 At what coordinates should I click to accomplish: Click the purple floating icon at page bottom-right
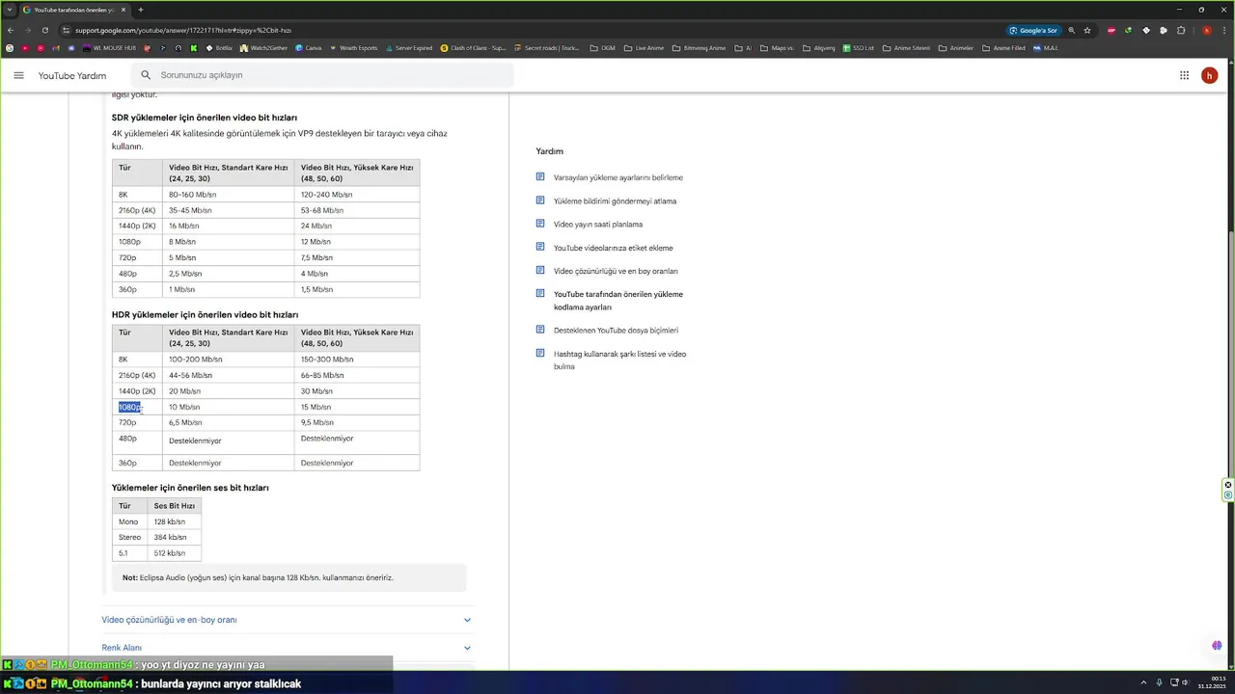pyautogui.click(x=1217, y=646)
